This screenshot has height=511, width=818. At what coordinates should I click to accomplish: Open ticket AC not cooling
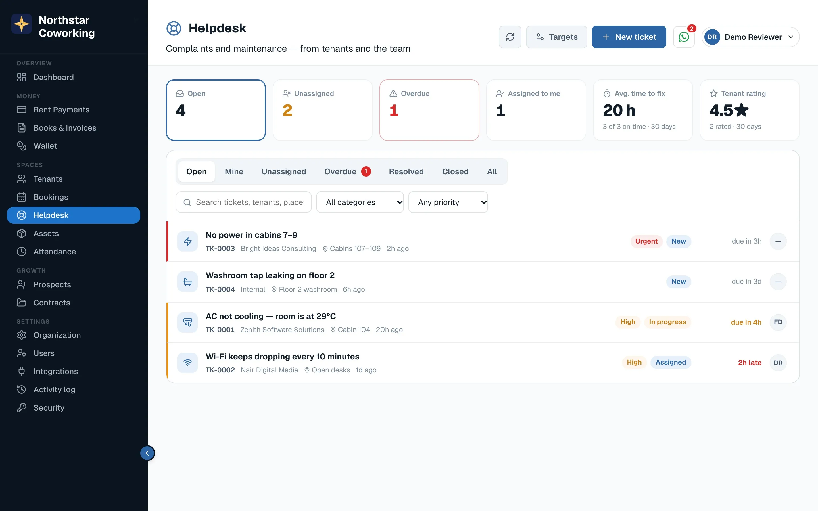tap(483, 322)
